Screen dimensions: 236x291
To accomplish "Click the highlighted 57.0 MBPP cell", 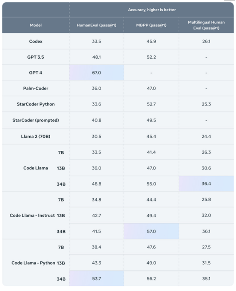I will (151, 231).
